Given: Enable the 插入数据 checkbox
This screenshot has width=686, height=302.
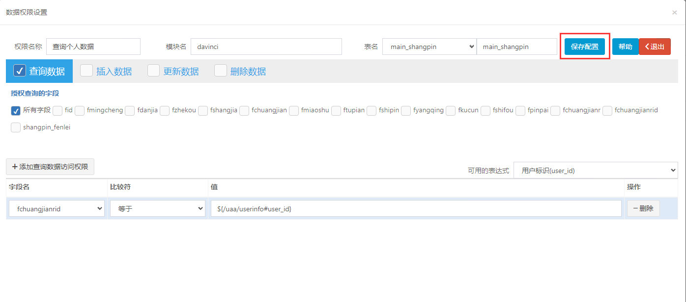Looking at the screenshot, I should (86, 71).
